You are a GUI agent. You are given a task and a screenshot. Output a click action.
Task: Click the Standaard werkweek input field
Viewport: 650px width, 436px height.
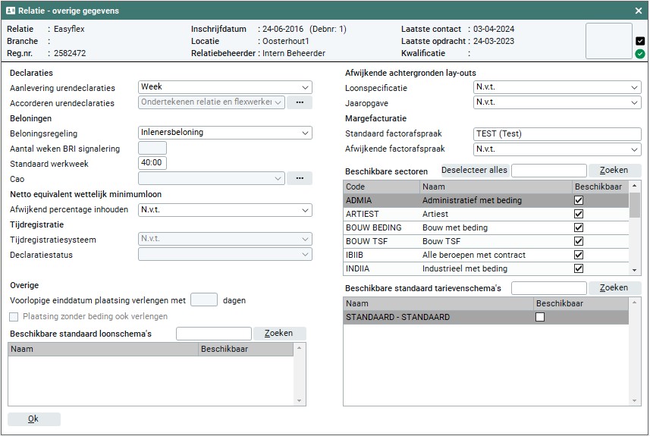coord(152,163)
